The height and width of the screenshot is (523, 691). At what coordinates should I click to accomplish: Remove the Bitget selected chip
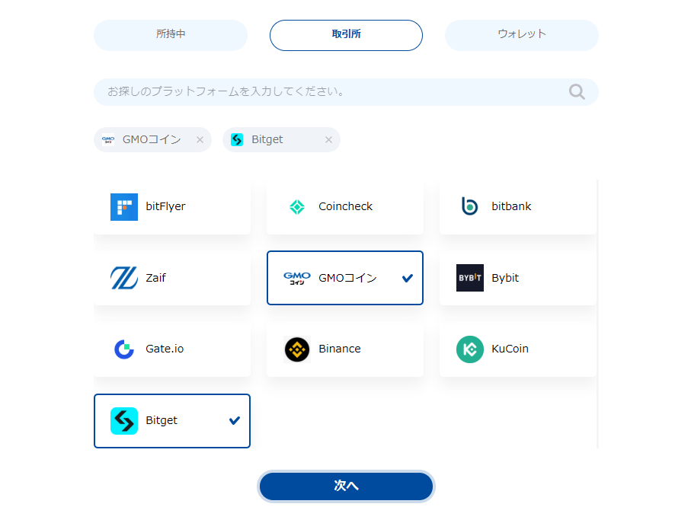coord(328,139)
